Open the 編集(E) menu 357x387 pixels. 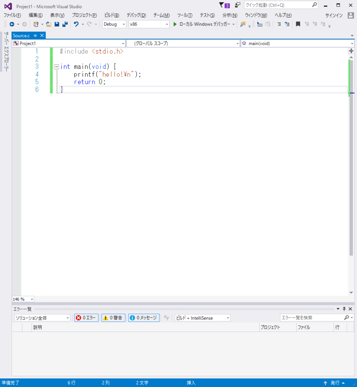coord(36,15)
